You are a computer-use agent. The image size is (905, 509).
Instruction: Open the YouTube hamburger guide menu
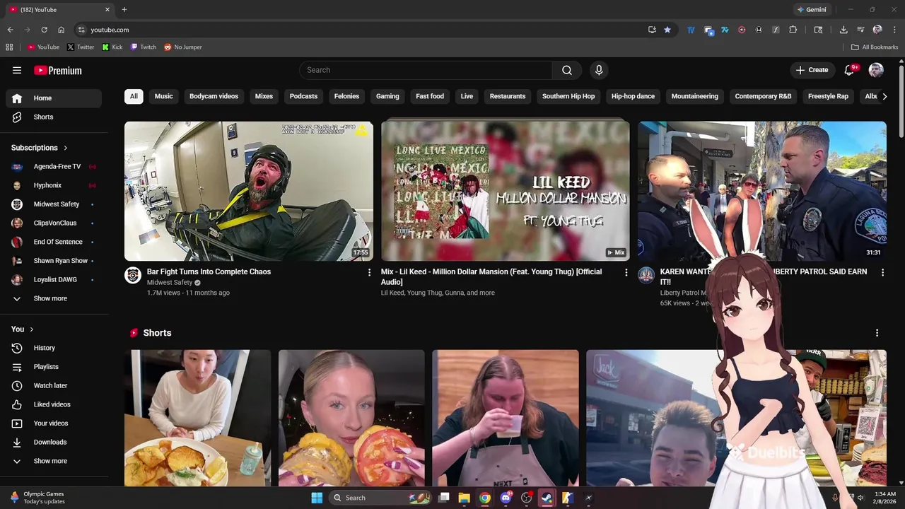pyautogui.click(x=17, y=70)
